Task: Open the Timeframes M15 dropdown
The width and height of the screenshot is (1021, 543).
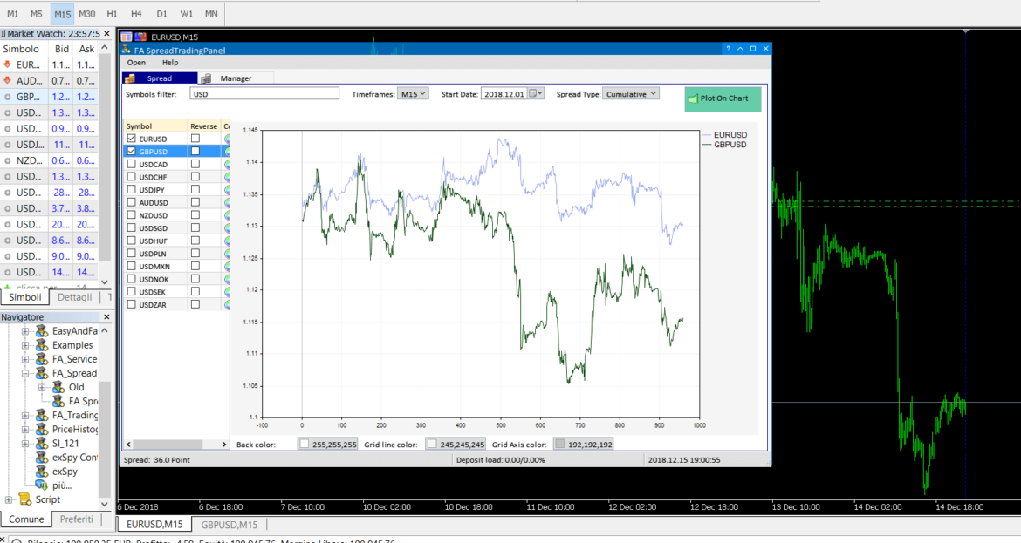Action: coord(413,94)
